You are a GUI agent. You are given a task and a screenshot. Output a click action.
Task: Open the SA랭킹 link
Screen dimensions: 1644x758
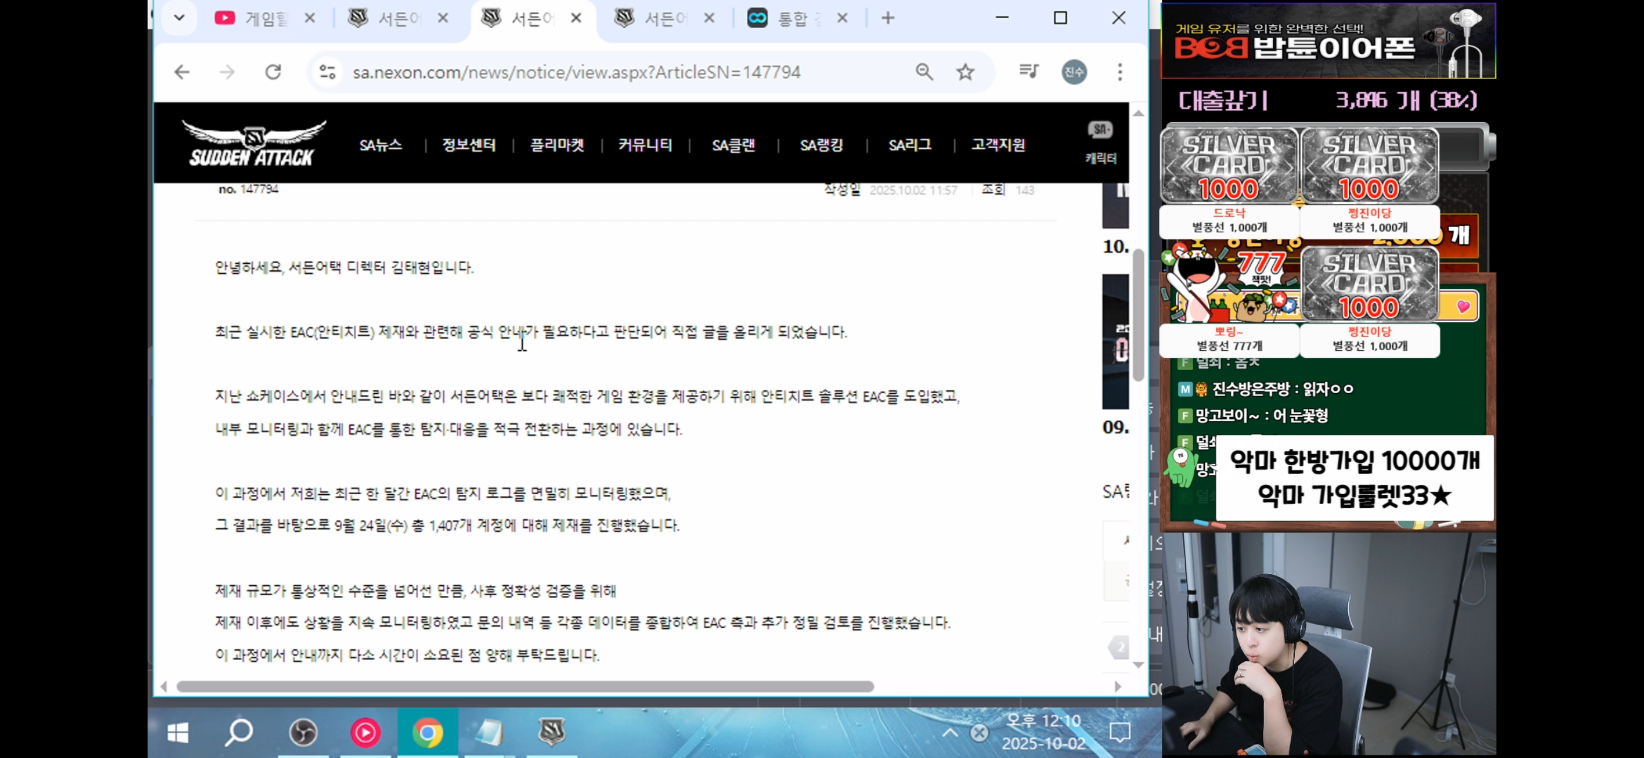click(x=821, y=146)
